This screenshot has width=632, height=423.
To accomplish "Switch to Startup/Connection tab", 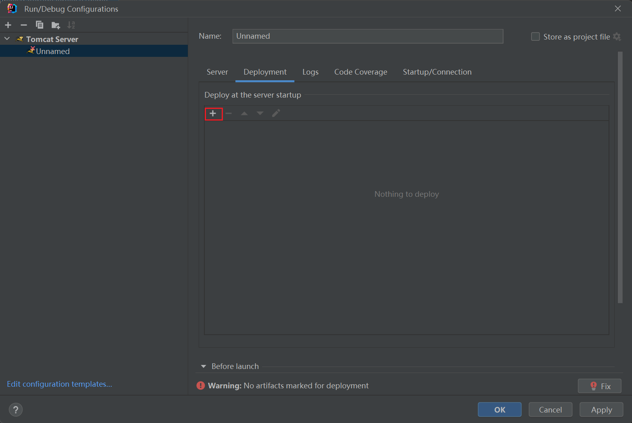I will click(x=437, y=72).
